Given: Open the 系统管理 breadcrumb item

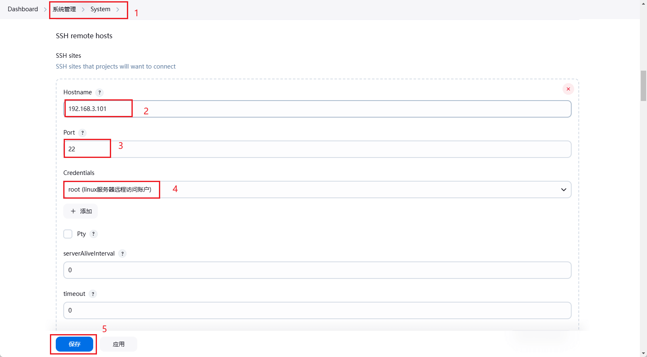Looking at the screenshot, I should (x=64, y=9).
